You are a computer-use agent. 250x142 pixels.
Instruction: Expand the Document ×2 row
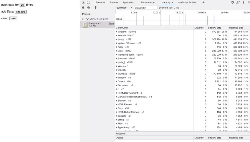click(117, 85)
